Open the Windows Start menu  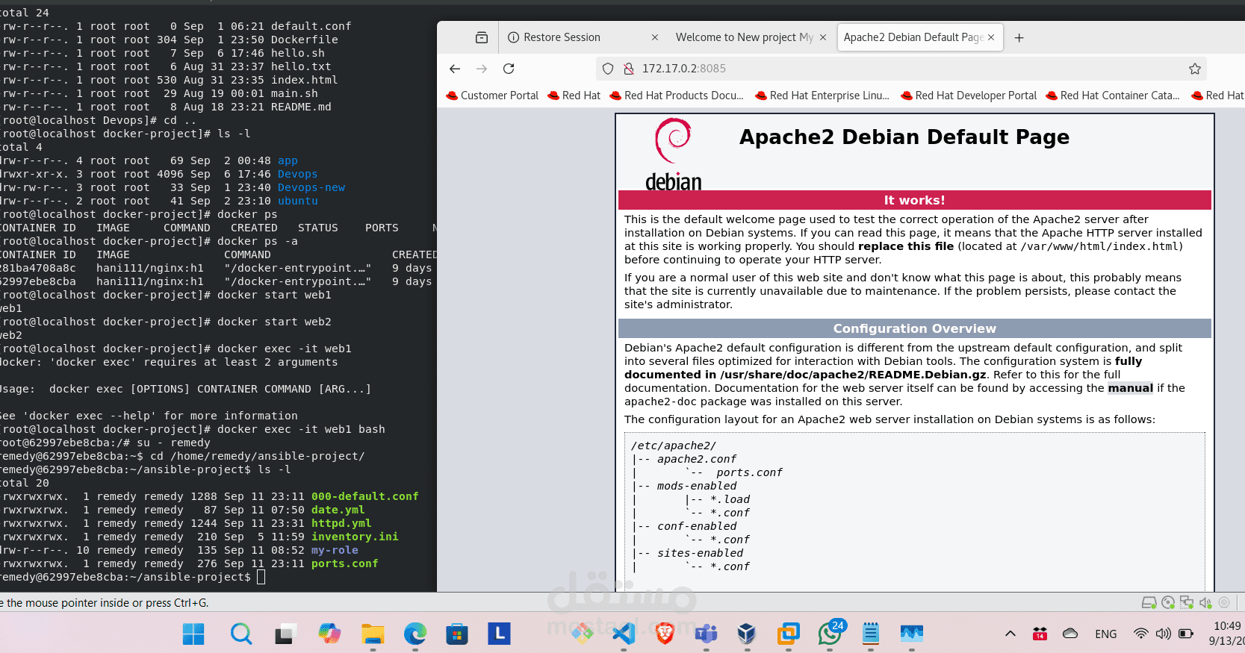pyautogui.click(x=193, y=634)
